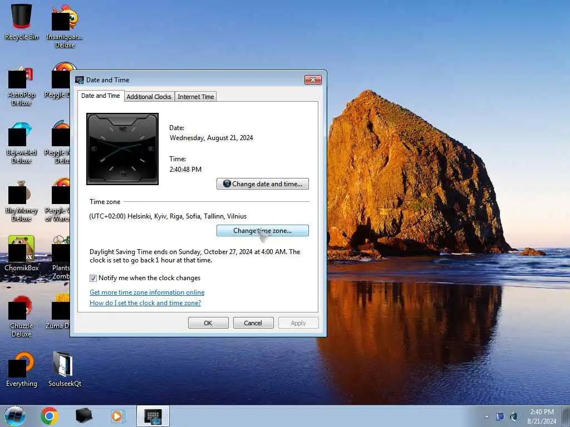This screenshot has width=570, height=427.
Task: Click the UTC+02:00 Helsinki time zone text
Action: point(168,216)
